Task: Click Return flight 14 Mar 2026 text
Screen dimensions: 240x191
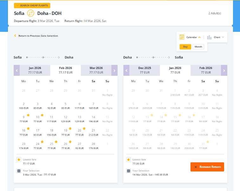Action: pos(85,21)
